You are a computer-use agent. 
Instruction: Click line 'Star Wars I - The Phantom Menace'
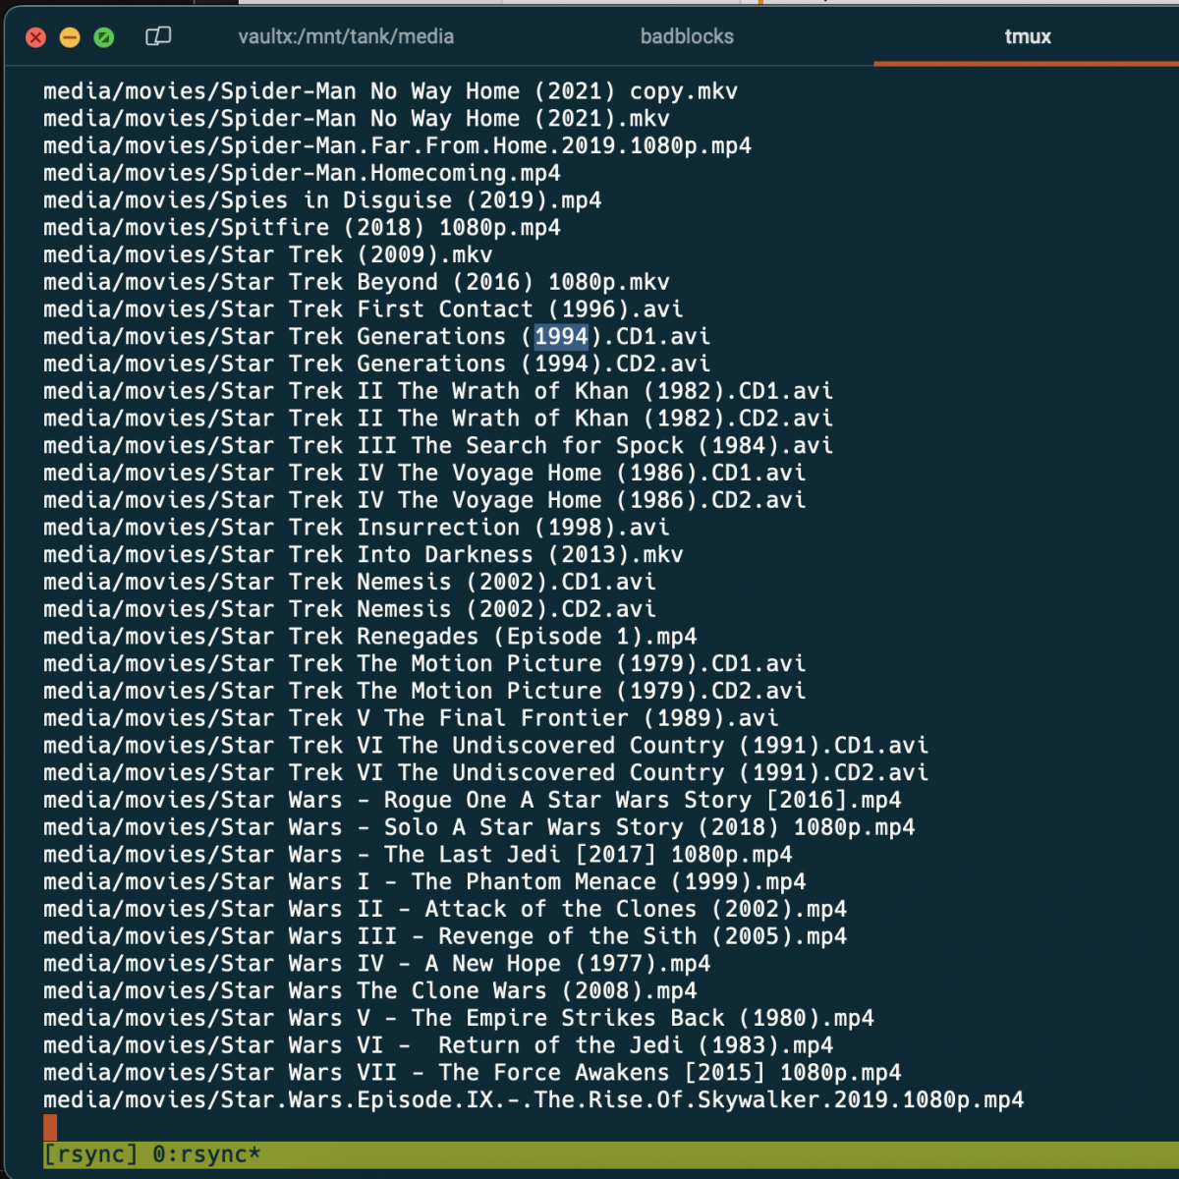pyautogui.click(x=424, y=882)
